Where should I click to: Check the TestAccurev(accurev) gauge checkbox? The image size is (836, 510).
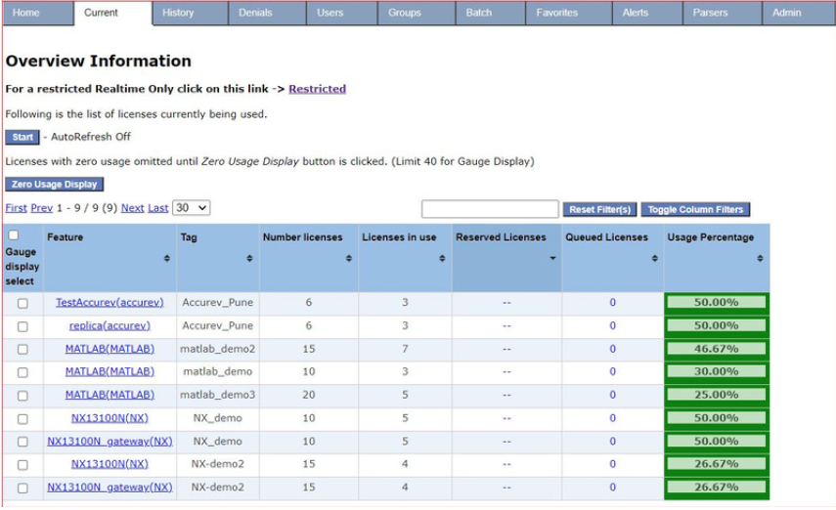tap(22, 304)
